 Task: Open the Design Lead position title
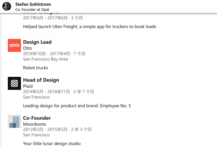tap(37, 42)
